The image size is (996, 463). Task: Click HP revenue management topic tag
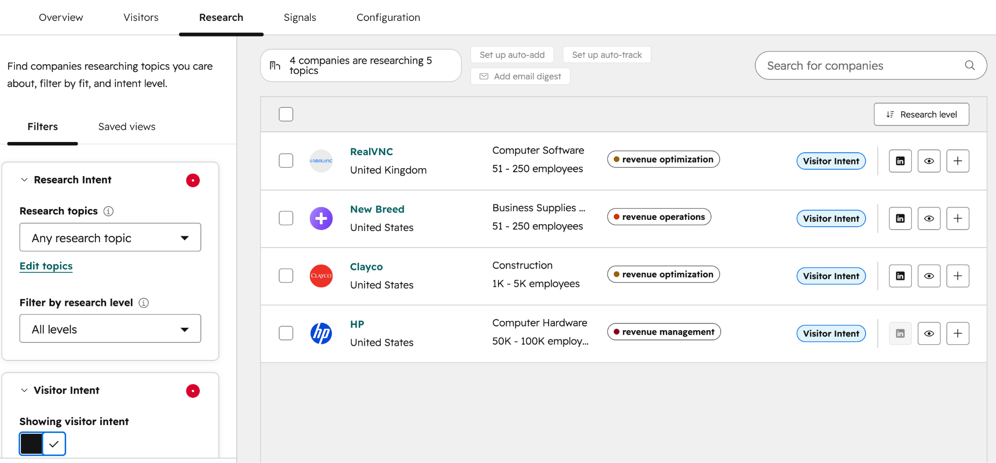(x=664, y=331)
